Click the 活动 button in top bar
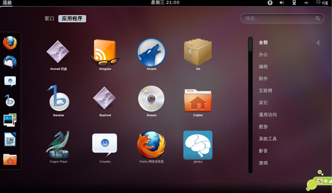 [x=7, y=2]
